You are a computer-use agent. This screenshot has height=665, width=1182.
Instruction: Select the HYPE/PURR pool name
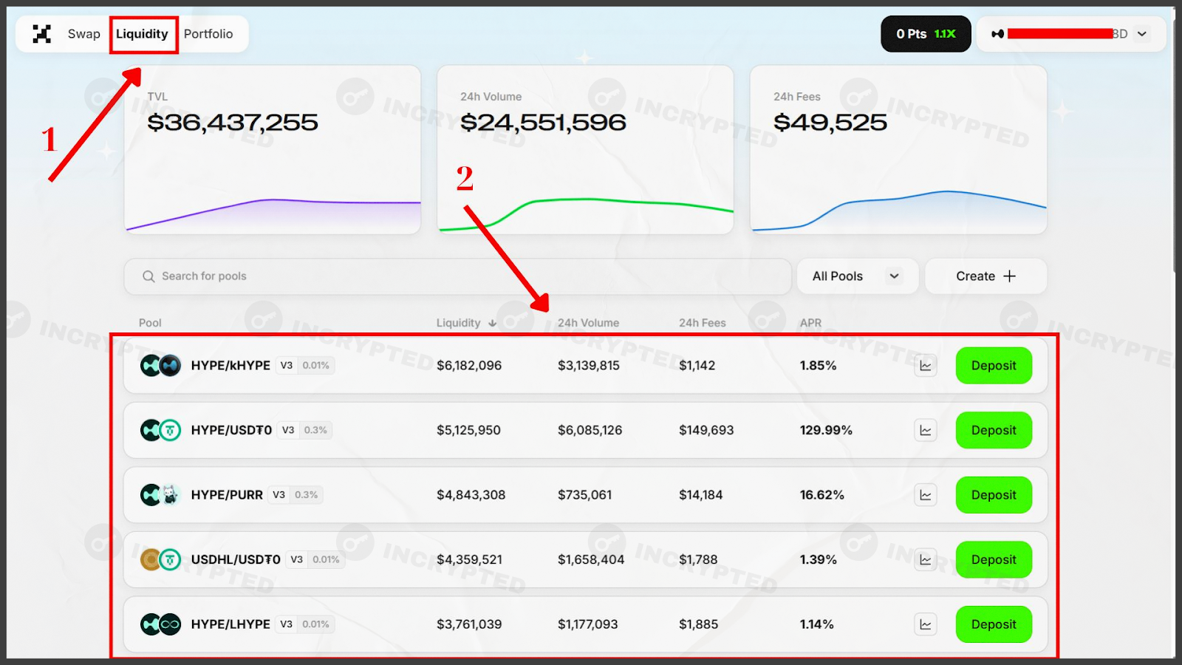pos(227,495)
